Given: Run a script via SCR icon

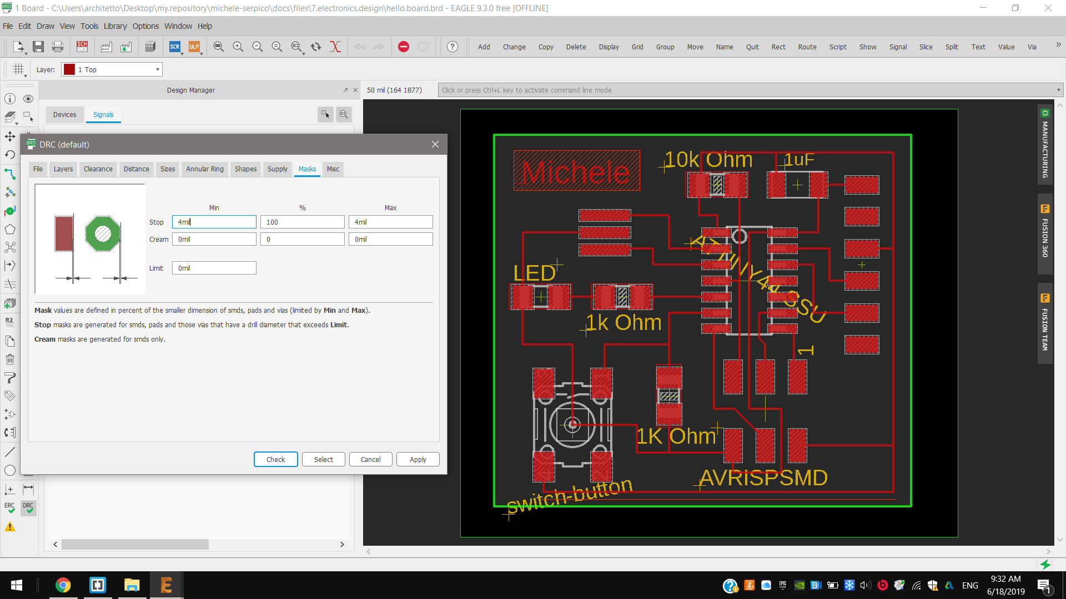Looking at the screenshot, I should coord(174,47).
